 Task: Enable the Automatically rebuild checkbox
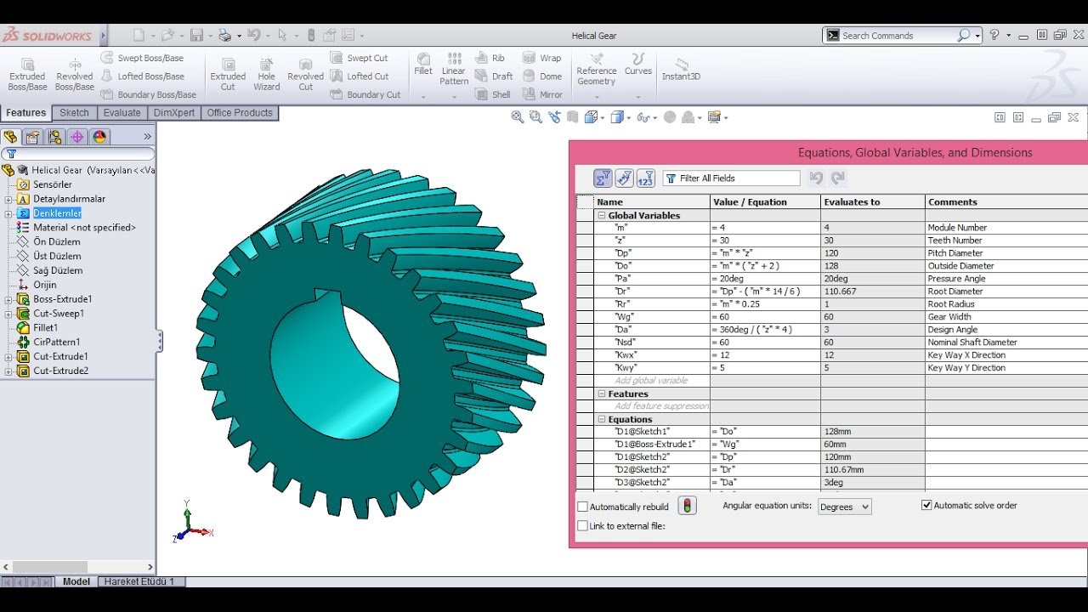(x=582, y=505)
